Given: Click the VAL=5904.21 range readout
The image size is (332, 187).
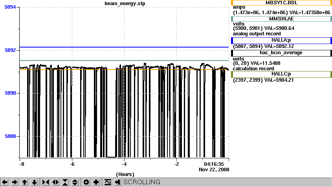Looking at the screenshot, I should tap(263, 80).
